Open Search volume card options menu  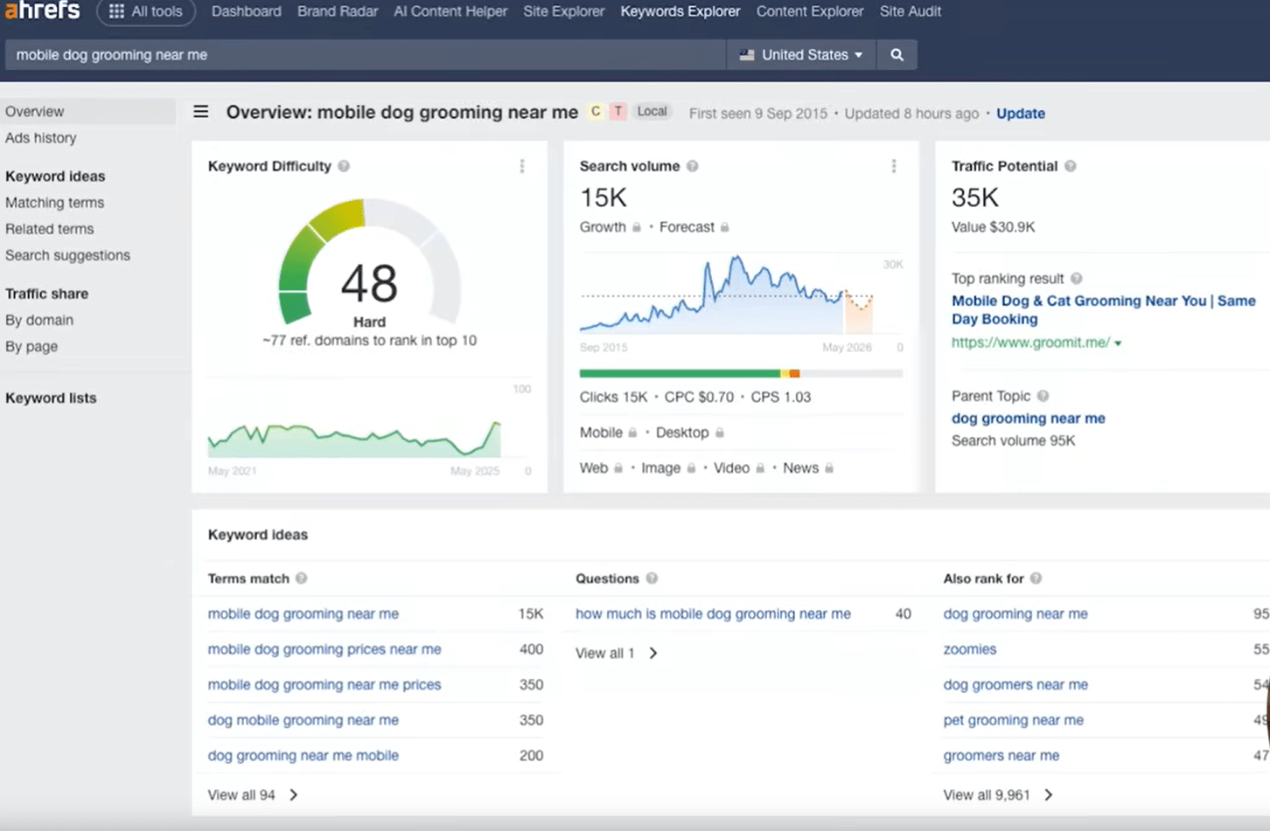(x=893, y=166)
